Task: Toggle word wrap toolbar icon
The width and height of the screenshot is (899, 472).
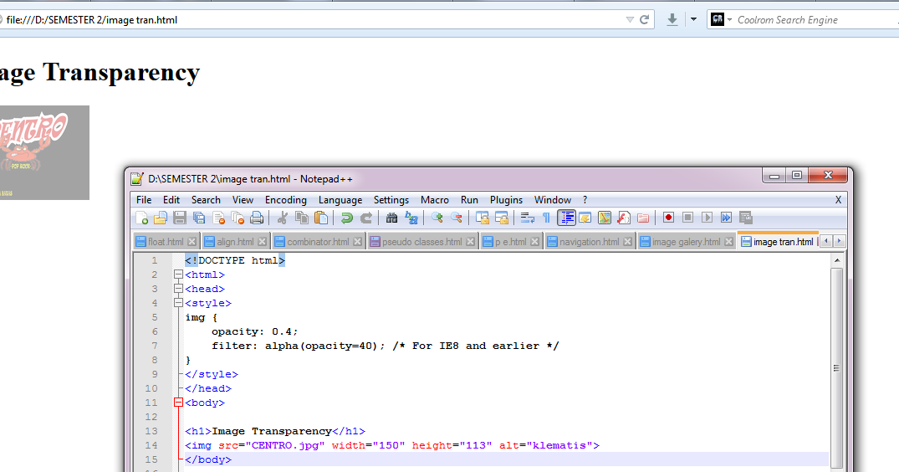Action: pyautogui.click(x=528, y=218)
